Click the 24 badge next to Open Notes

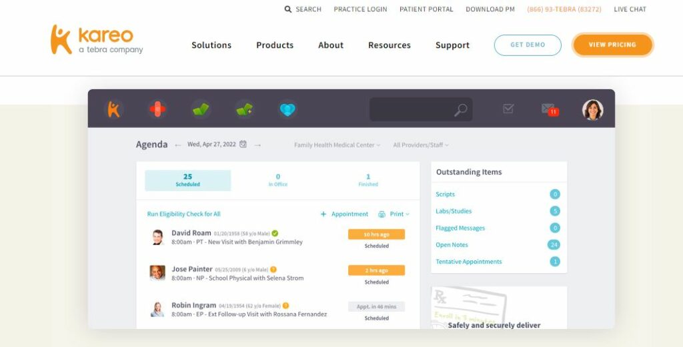tap(554, 245)
